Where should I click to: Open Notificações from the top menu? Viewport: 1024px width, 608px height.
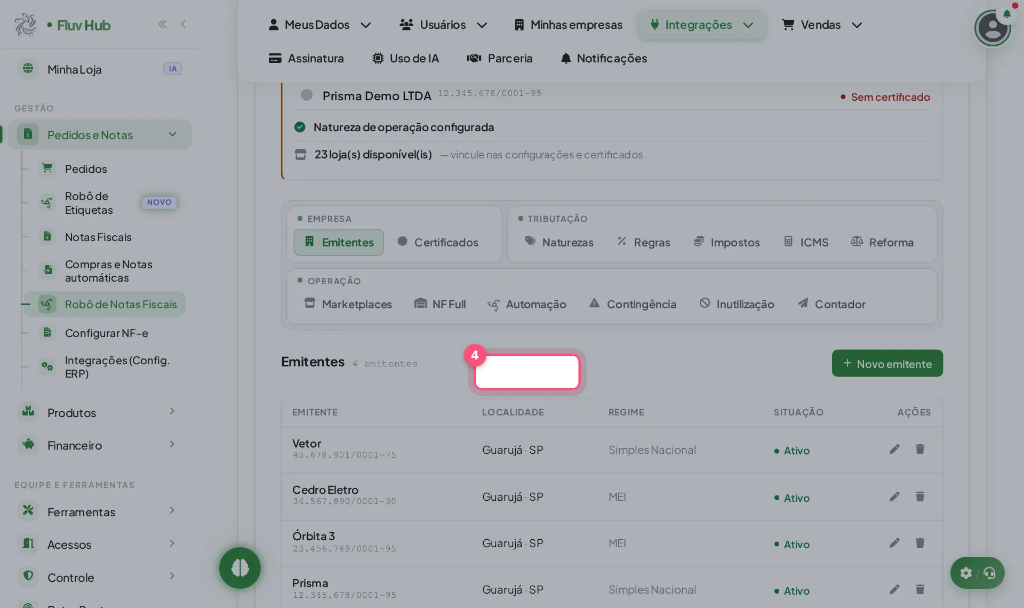tap(604, 58)
